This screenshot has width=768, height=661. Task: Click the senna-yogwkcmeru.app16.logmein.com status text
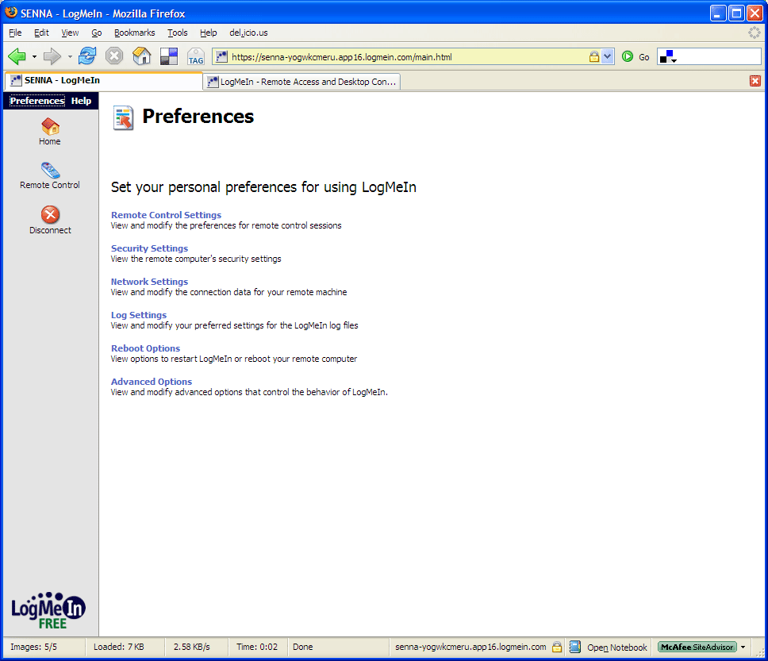pyautogui.click(x=470, y=647)
